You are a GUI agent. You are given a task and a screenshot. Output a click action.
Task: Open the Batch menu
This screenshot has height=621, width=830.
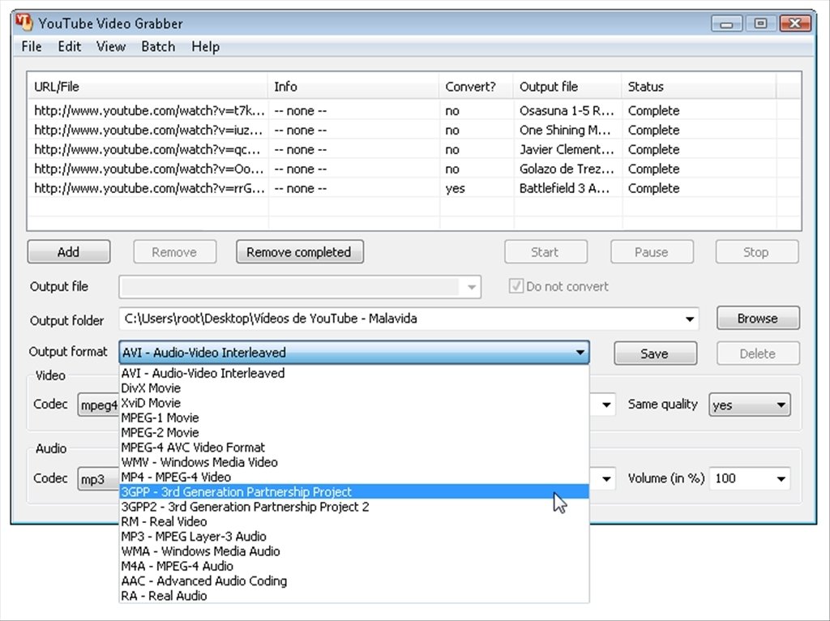coord(158,46)
